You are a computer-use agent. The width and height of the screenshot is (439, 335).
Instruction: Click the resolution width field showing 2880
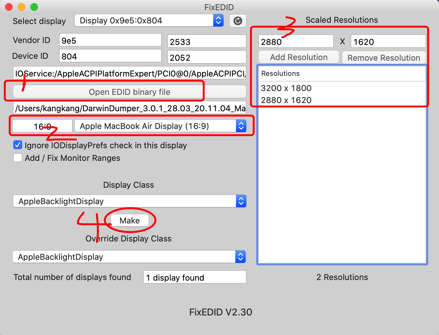coord(296,42)
